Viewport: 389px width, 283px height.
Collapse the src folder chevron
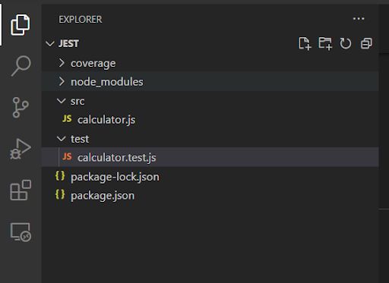click(x=62, y=101)
